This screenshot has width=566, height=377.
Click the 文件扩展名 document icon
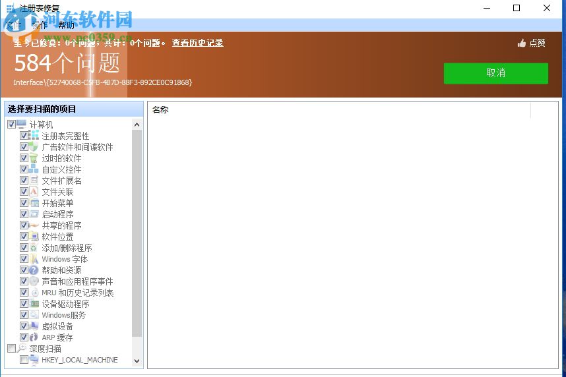[x=34, y=181]
